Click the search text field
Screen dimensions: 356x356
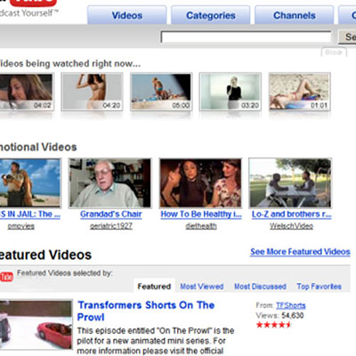[246, 37]
